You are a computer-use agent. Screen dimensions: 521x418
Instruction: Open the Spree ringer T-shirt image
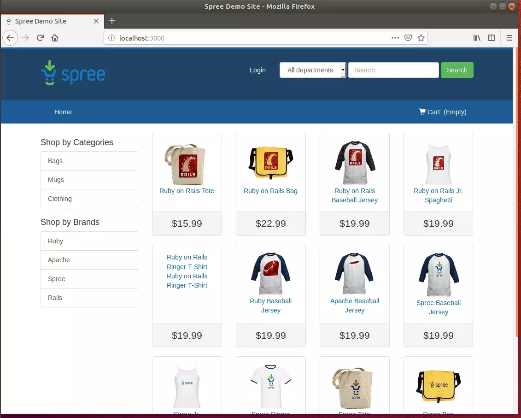point(270,386)
